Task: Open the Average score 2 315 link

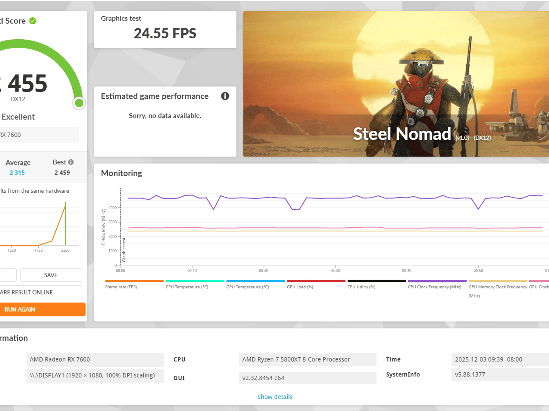Action: point(17,173)
